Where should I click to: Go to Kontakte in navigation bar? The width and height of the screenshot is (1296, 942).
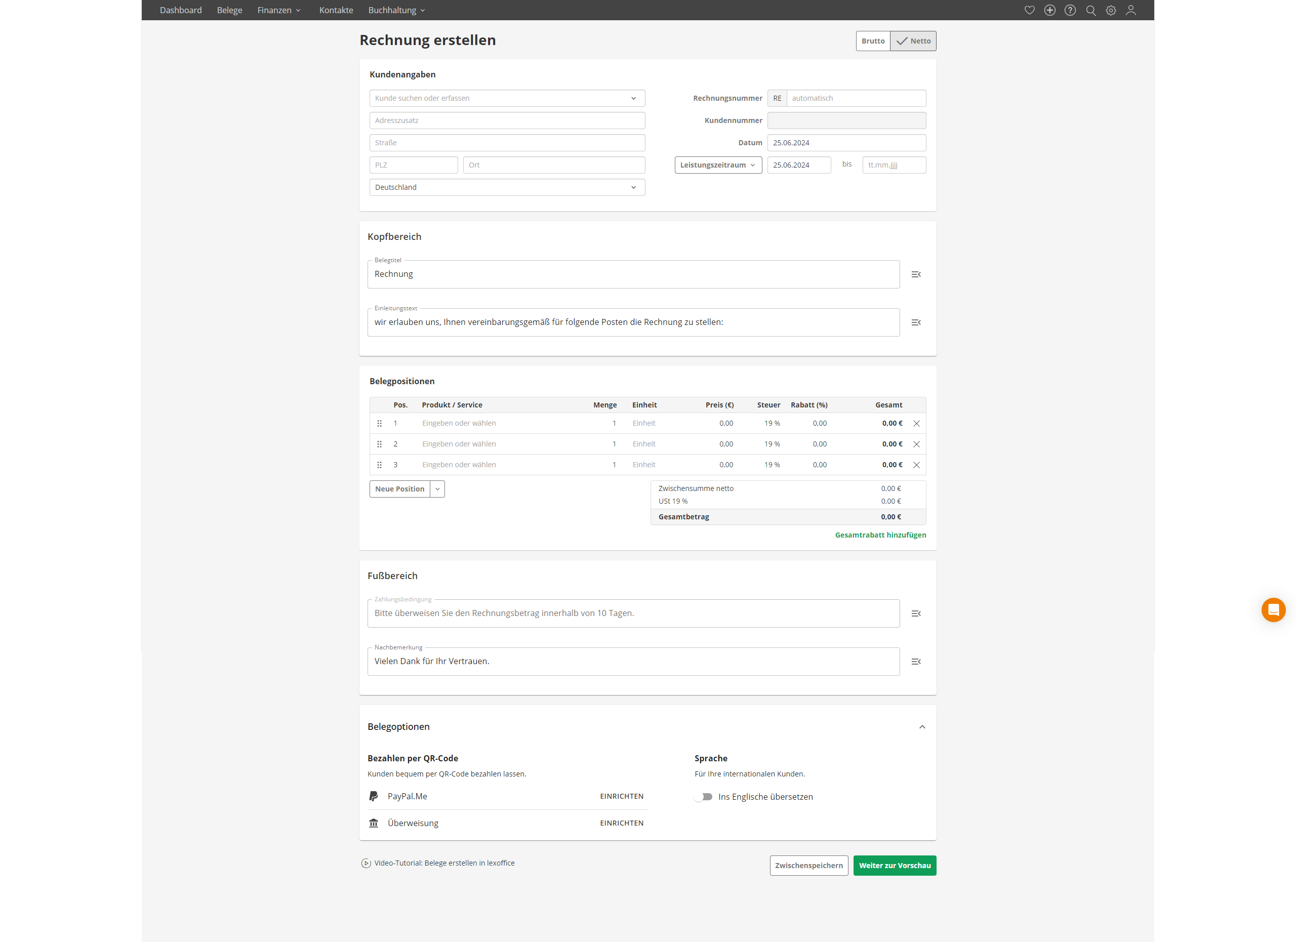[336, 10]
